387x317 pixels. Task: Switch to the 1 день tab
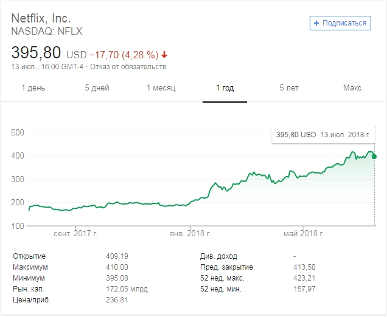[33, 88]
